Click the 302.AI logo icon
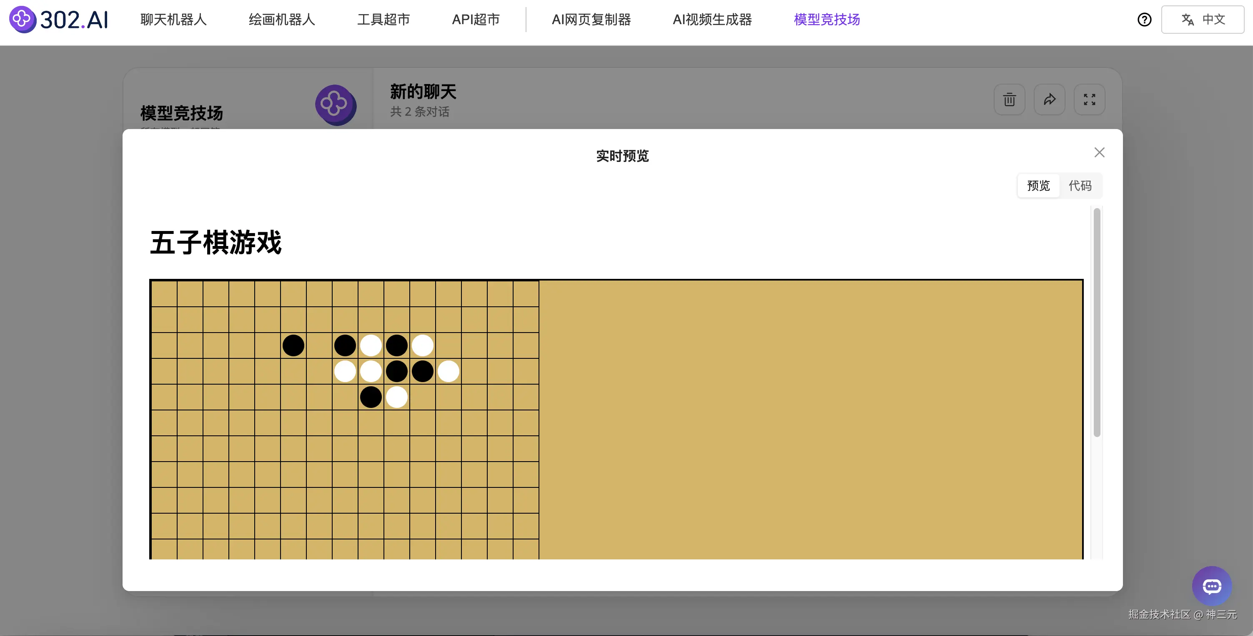 click(23, 20)
